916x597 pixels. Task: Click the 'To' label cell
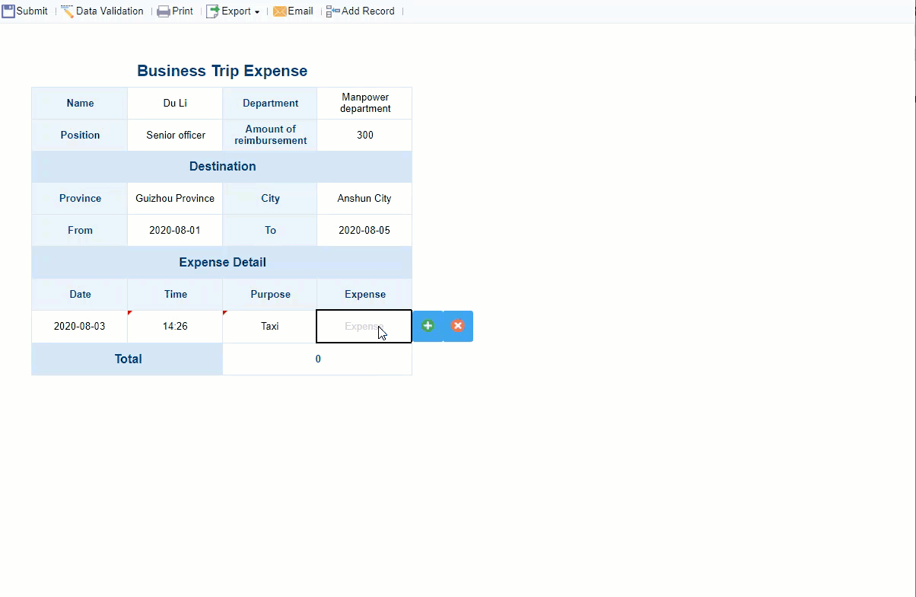pyautogui.click(x=270, y=230)
